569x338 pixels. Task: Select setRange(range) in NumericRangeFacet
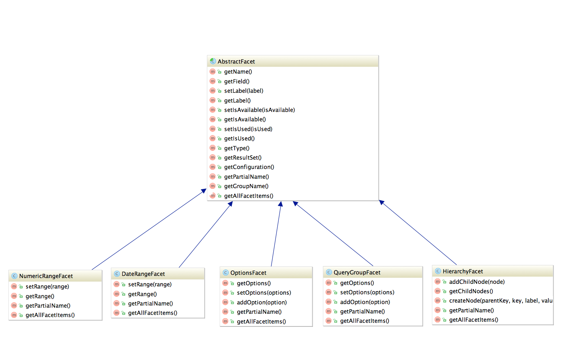pos(47,286)
